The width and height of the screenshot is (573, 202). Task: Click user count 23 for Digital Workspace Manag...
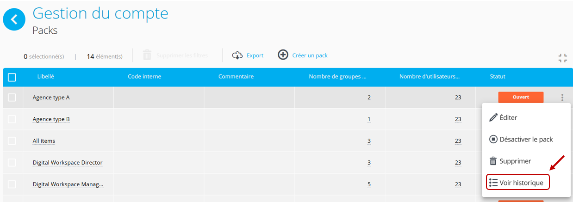(458, 184)
